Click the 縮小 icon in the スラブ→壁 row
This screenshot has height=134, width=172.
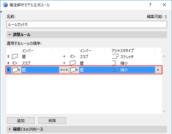click(x=114, y=63)
